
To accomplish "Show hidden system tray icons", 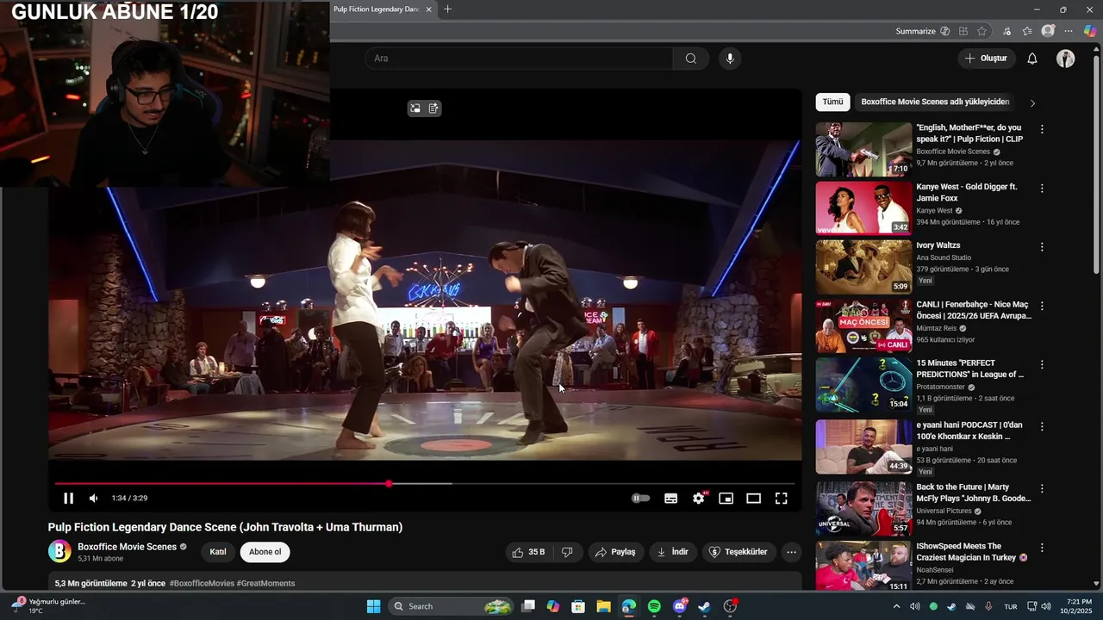I will click(x=896, y=606).
